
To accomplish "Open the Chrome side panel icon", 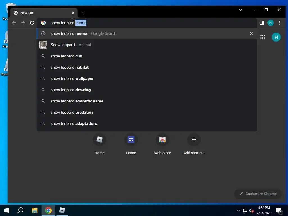I will (261, 23).
